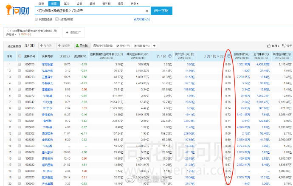
Task: Open the 宝鹰股份 stock link
Action: (47, 89)
